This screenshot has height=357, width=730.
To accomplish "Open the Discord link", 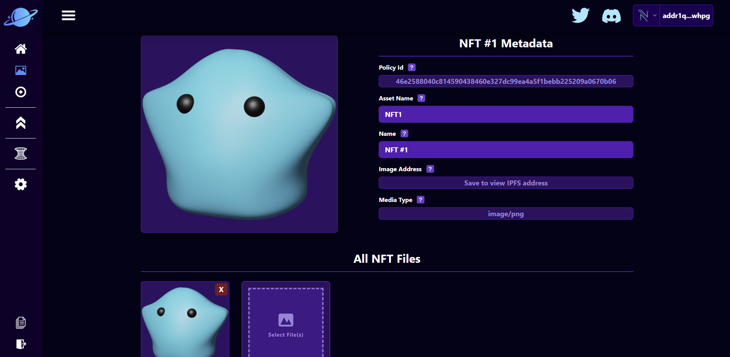I will tap(611, 16).
